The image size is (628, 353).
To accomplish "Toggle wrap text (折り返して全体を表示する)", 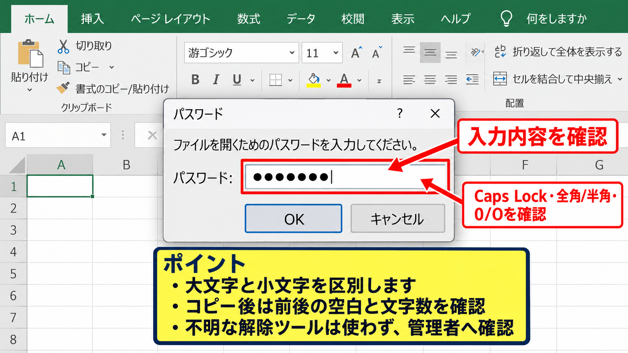I will point(558,52).
